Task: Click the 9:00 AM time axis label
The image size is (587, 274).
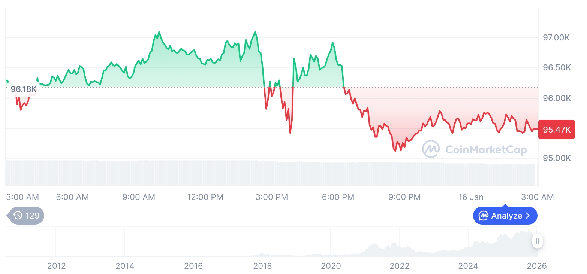Action: coord(139,197)
